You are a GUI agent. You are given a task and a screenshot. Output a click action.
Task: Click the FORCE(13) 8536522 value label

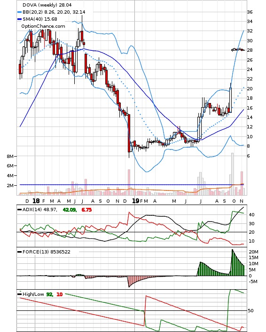47,252
